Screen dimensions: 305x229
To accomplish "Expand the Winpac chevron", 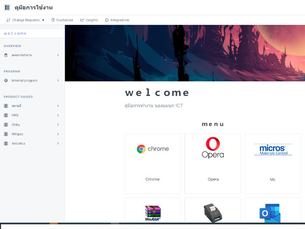I will tap(58, 134).
